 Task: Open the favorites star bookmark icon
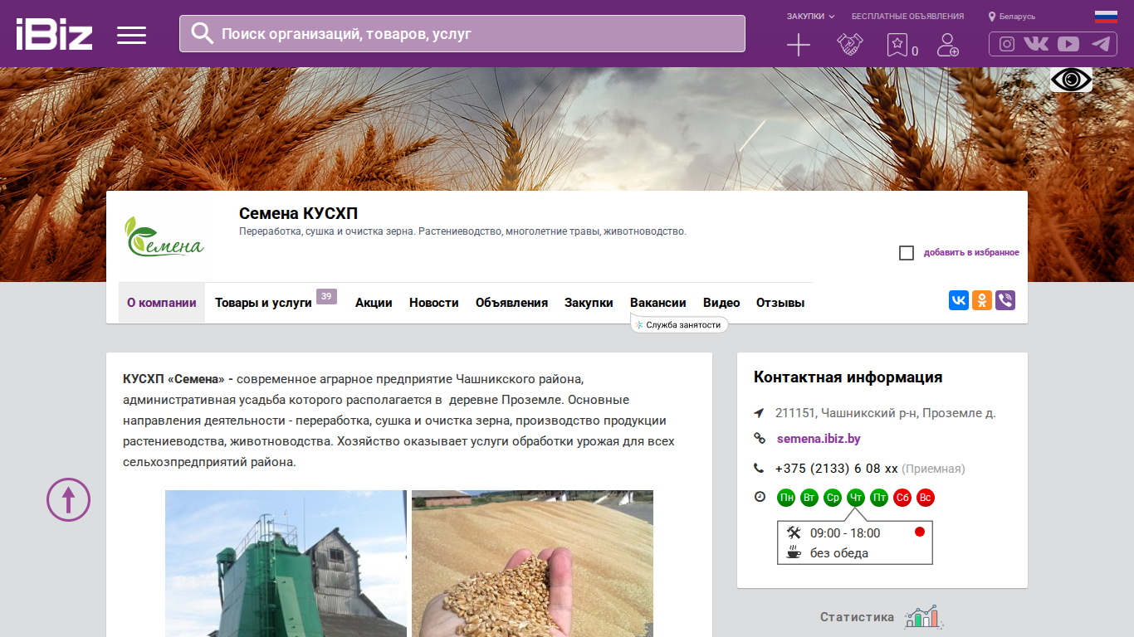click(897, 45)
